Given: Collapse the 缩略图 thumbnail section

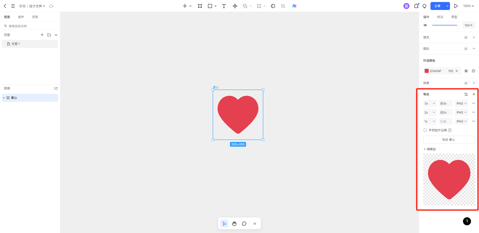Looking at the screenshot, I should tap(425, 149).
